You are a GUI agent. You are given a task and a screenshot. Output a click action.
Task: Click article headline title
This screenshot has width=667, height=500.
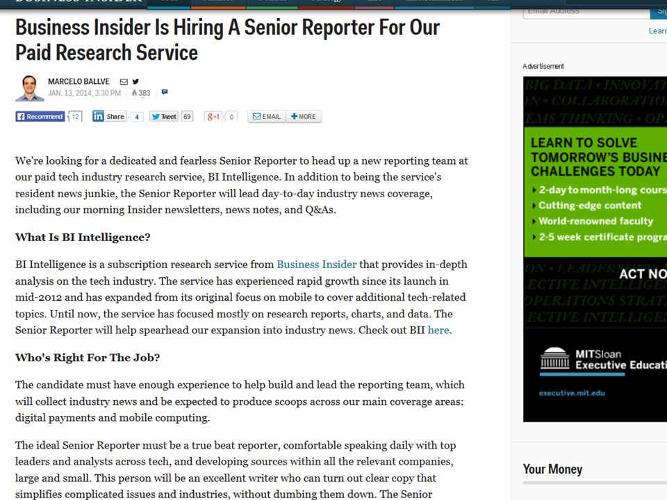tap(227, 40)
